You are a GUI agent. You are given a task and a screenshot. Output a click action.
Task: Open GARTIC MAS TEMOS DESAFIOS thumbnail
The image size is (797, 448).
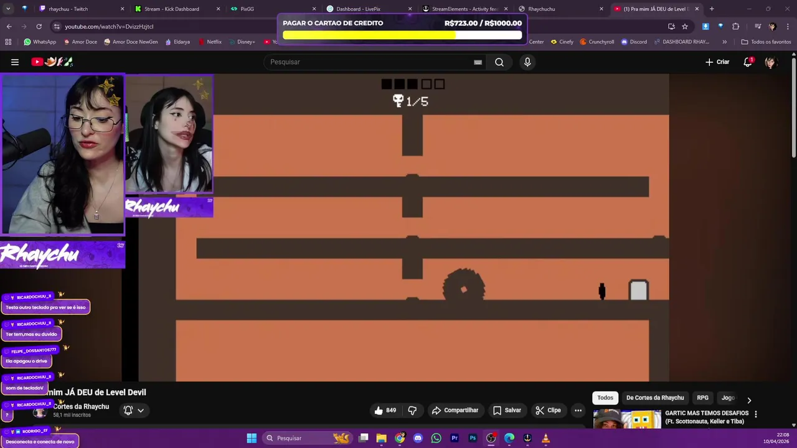pyautogui.click(x=627, y=419)
